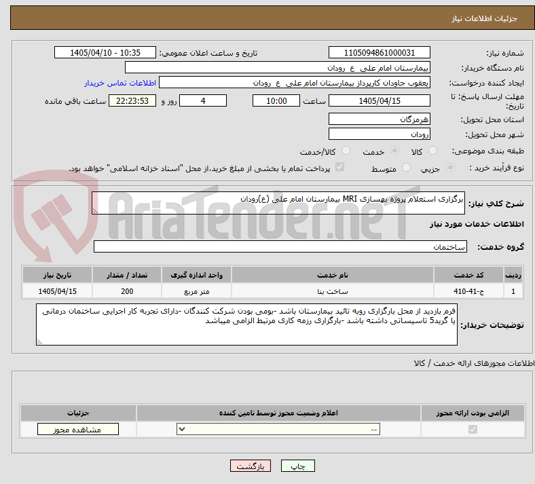Click the بازگشت back button
Viewport: 535px width, 484px height.
251,466
